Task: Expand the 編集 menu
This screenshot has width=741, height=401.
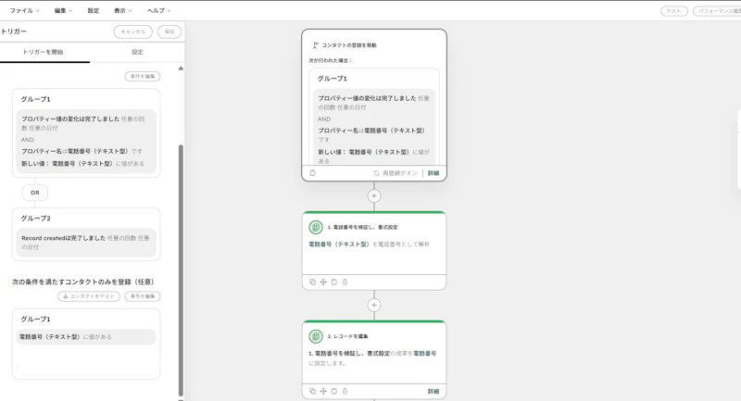Action: pos(63,10)
